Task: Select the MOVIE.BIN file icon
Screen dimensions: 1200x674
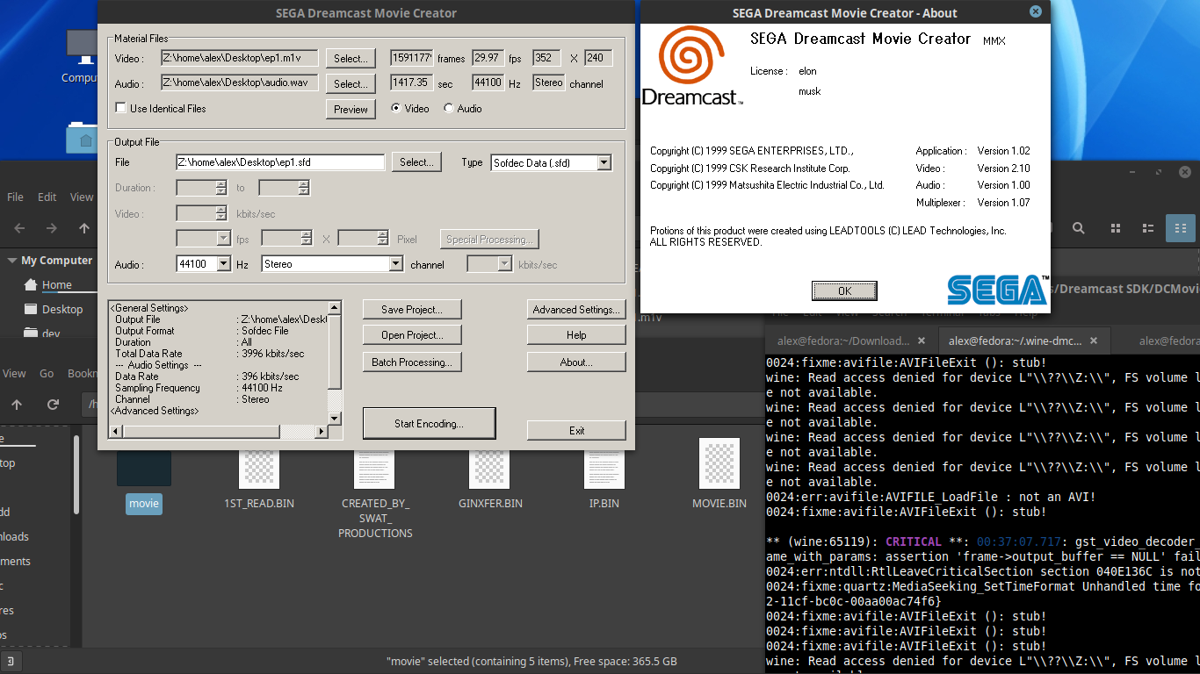Action: pyautogui.click(x=719, y=464)
